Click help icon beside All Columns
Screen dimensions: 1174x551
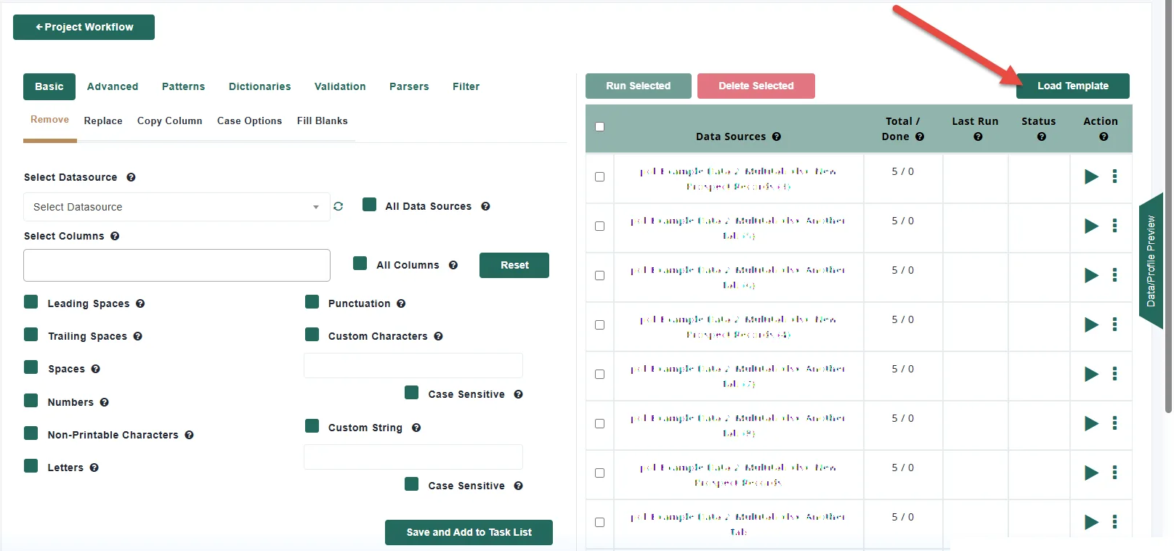[453, 265]
